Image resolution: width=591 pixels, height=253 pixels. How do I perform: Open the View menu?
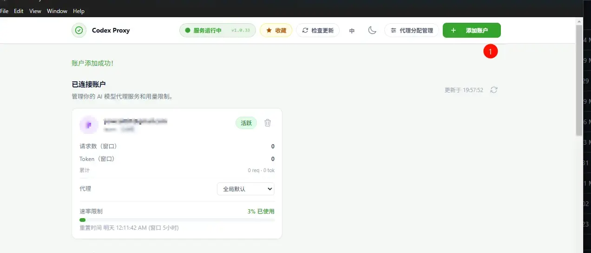point(35,11)
